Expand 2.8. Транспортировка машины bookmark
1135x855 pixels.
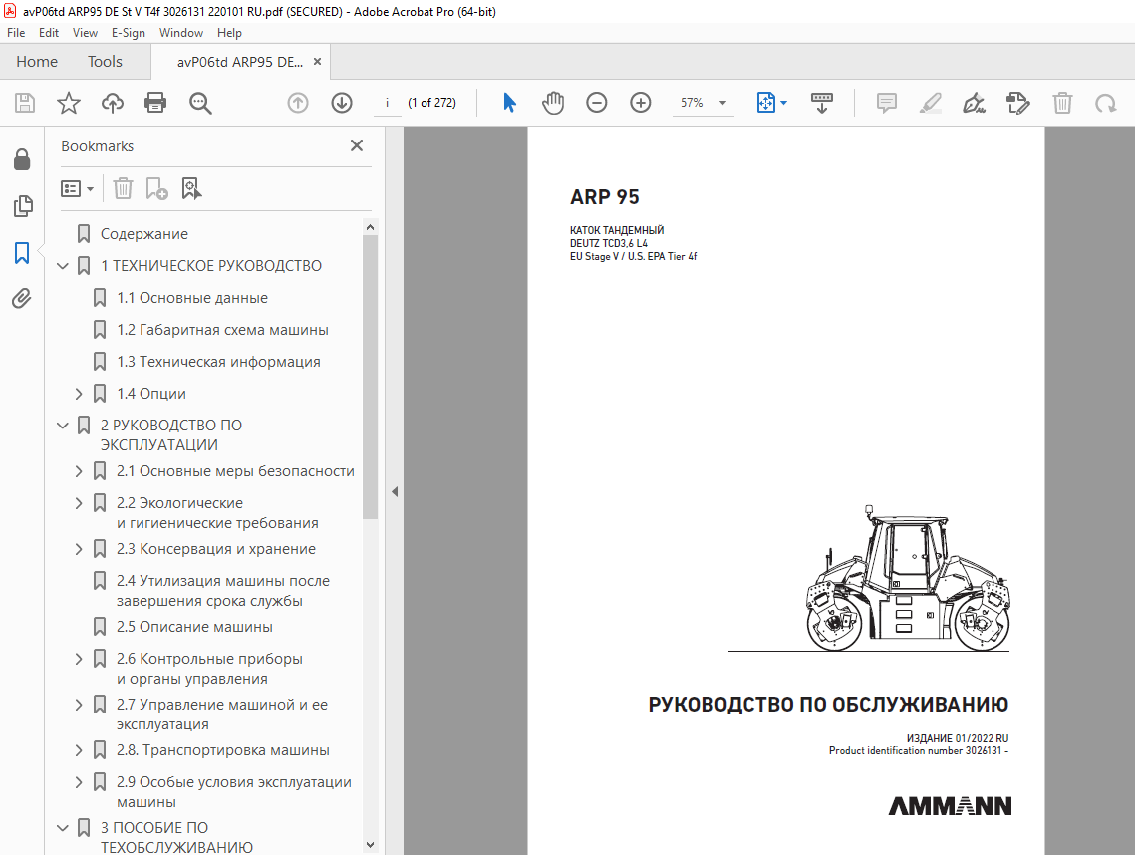[79, 750]
